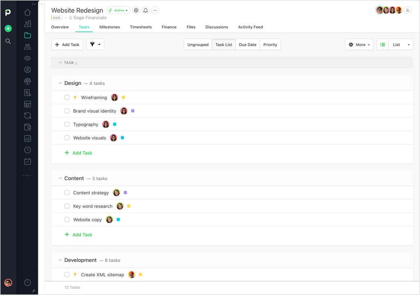Switch to the Milestones tab
This screenshot has width=420, height=295.
click(x=110, y=27)
